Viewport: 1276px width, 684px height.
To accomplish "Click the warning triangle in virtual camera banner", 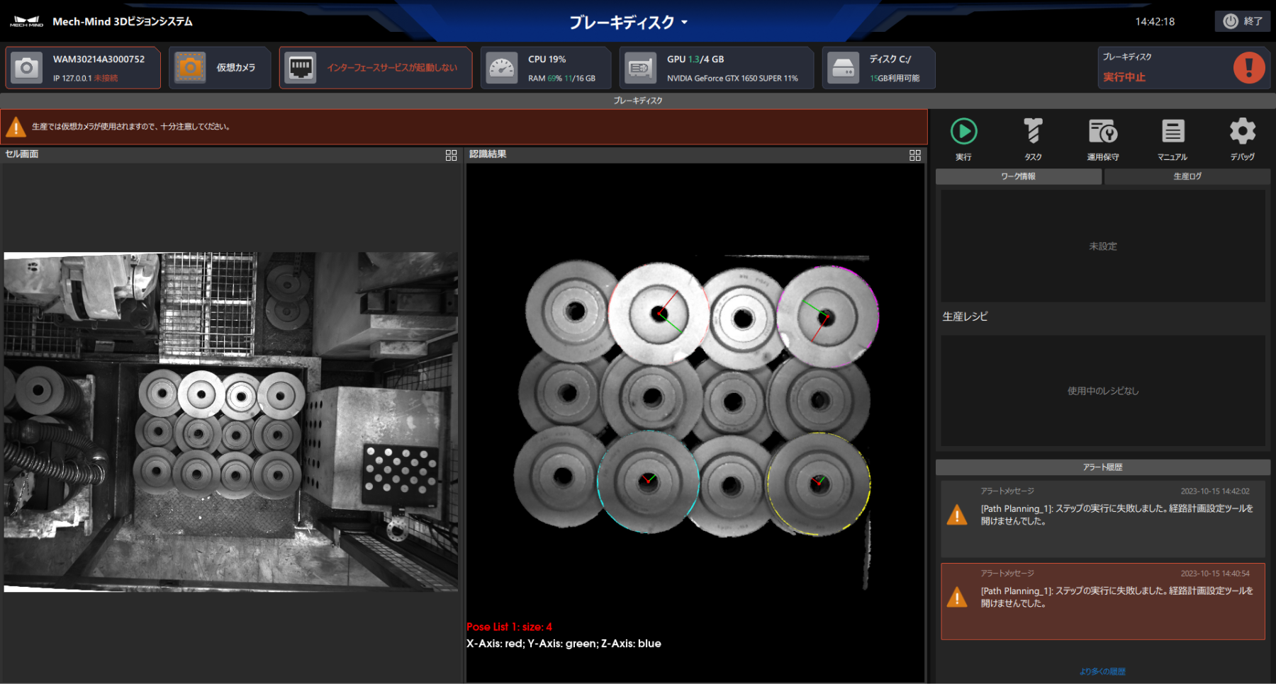I will 16,127.
